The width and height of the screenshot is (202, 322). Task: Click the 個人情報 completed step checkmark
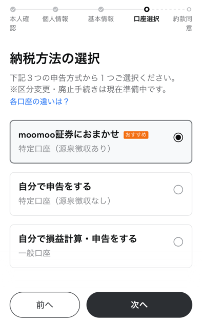tap(55, 9)
